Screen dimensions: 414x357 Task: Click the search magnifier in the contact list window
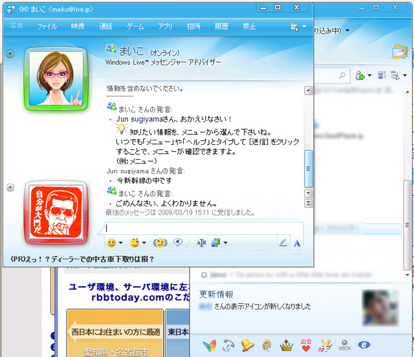(342, 76)
